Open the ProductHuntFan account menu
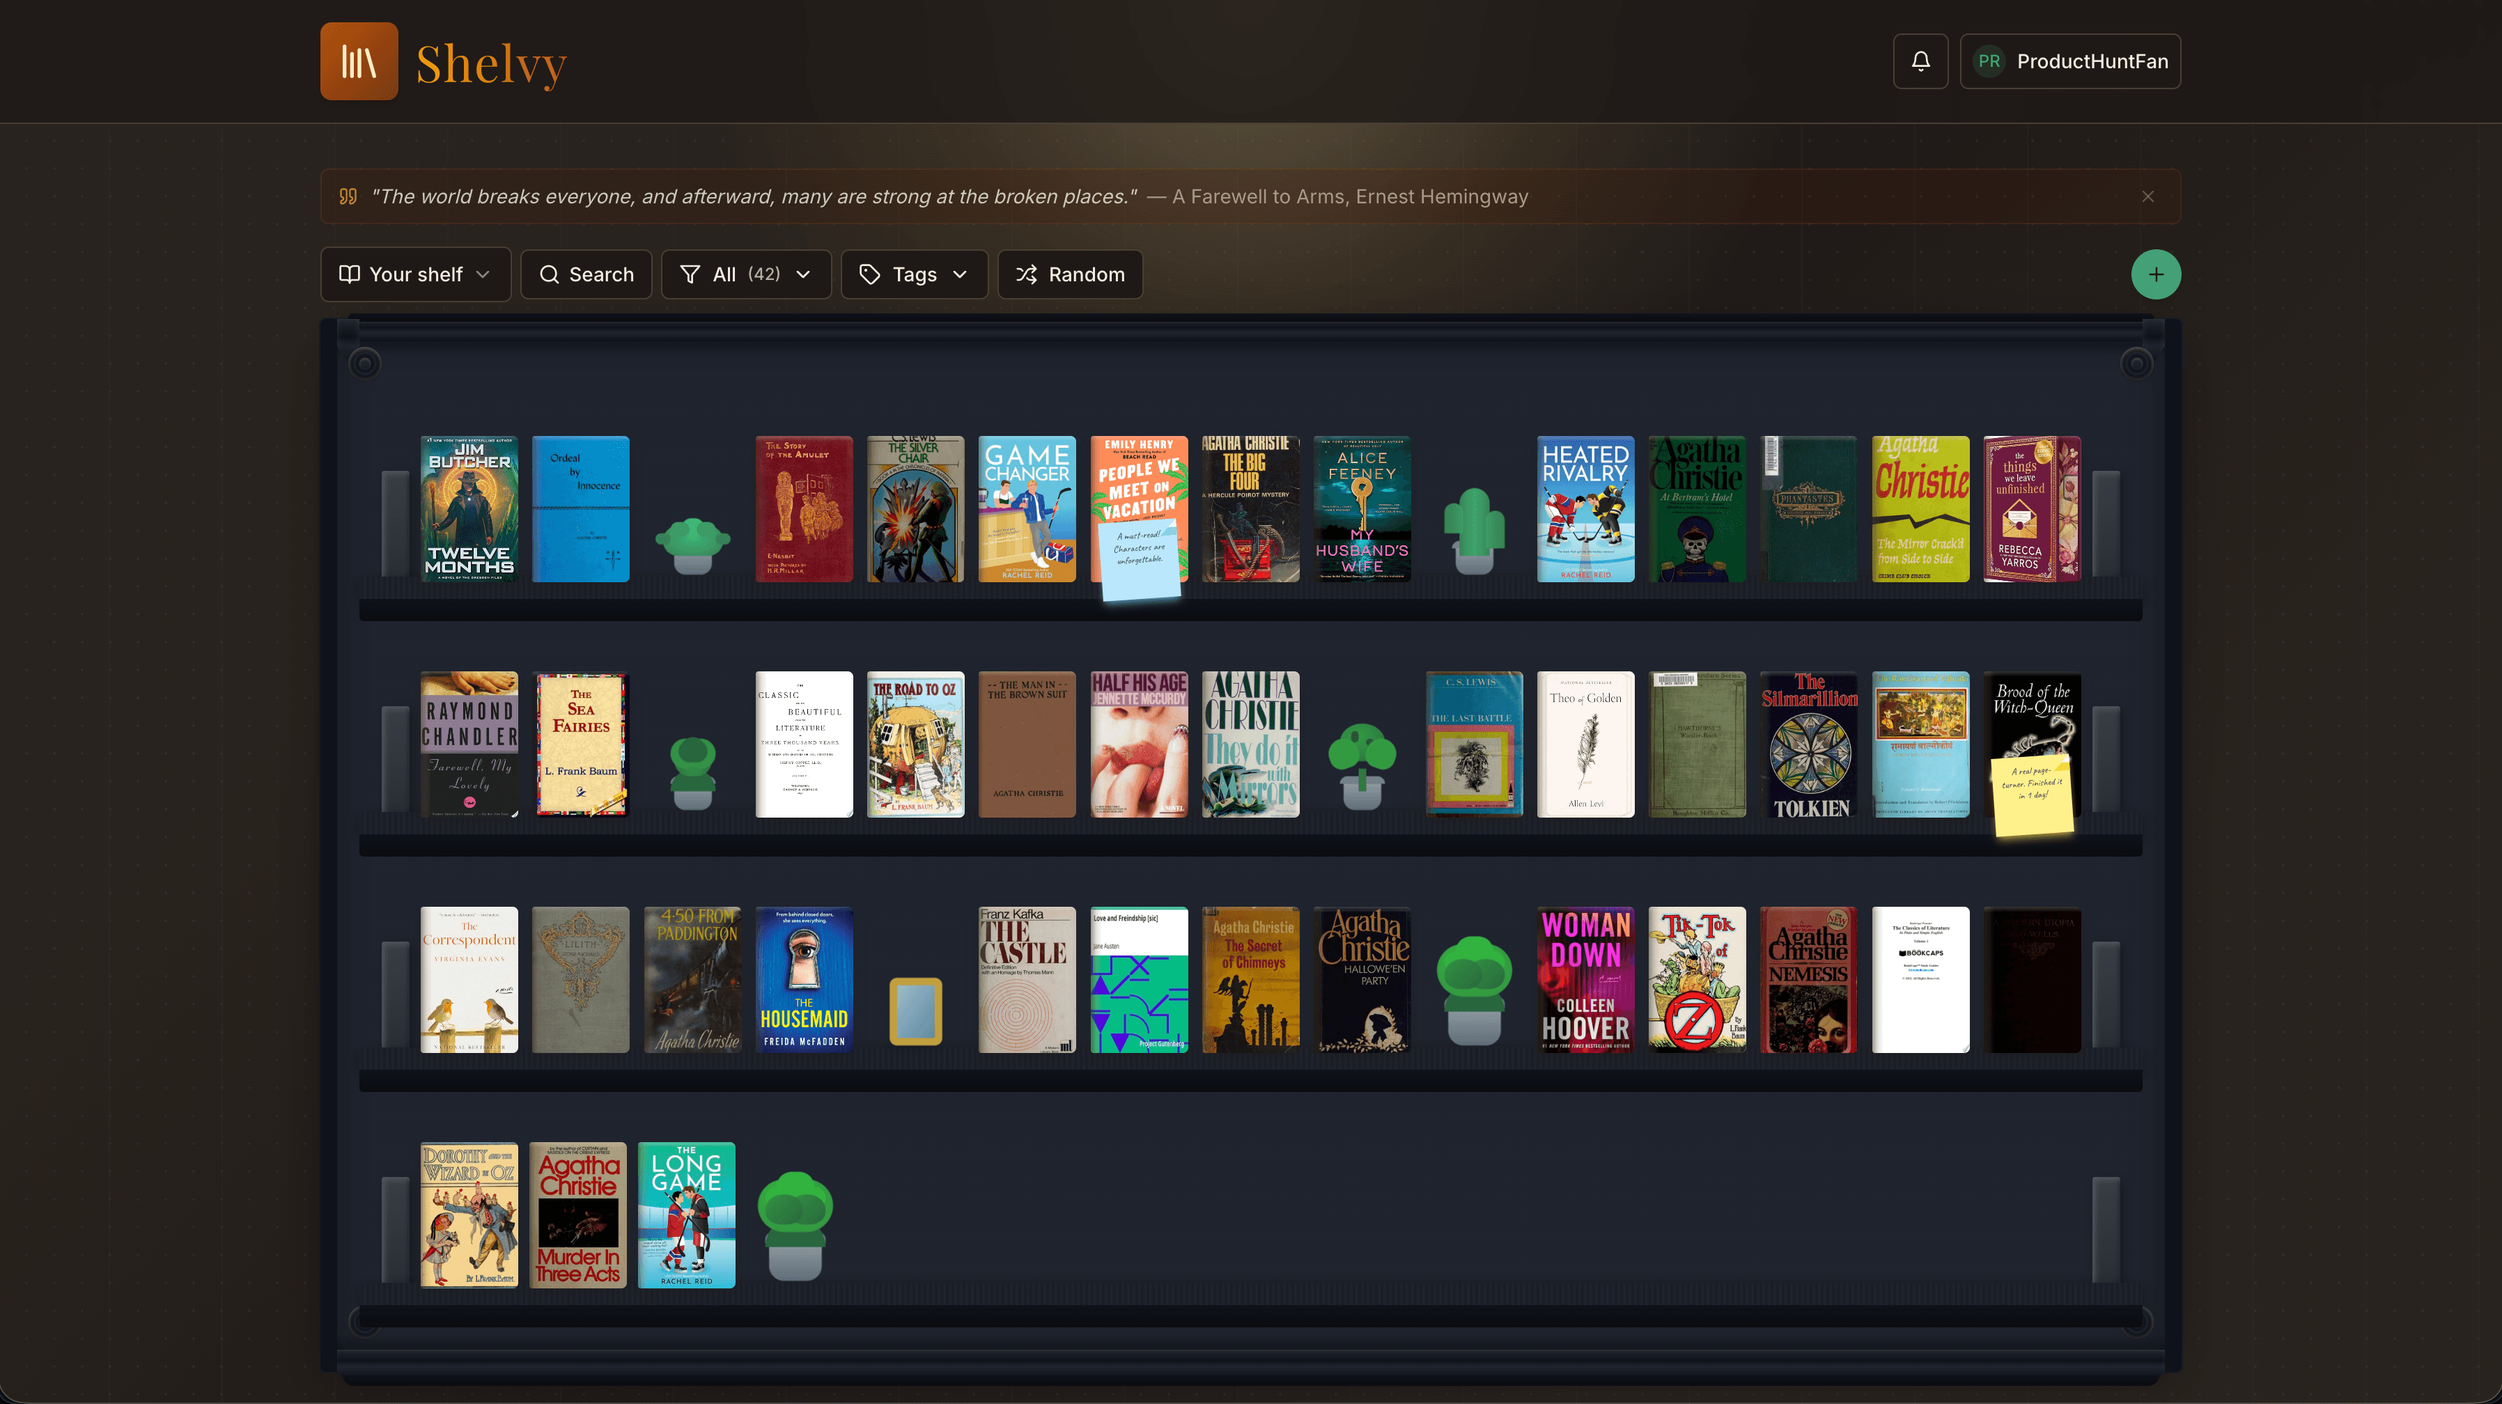Screen dimensions: 2502x1404 (x=2069, y=60)
